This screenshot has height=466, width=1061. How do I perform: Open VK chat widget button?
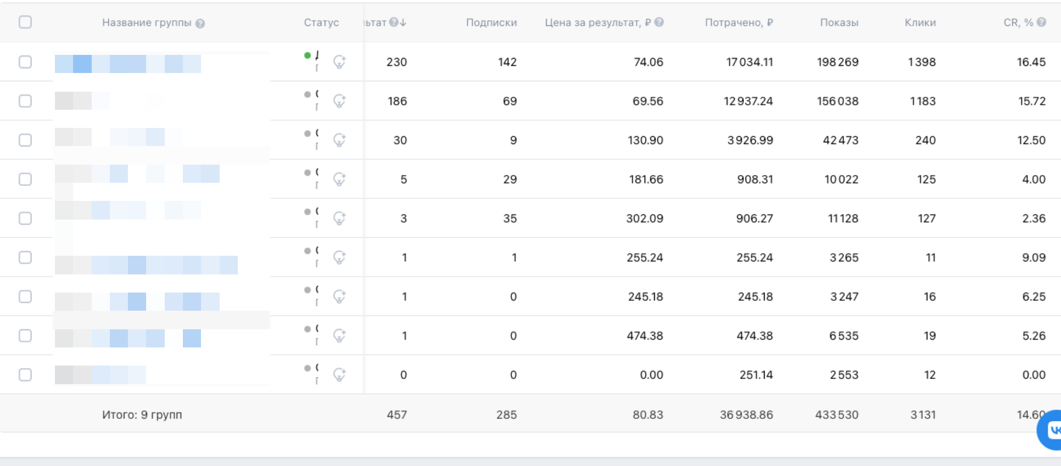click(x=1052, y=430)
